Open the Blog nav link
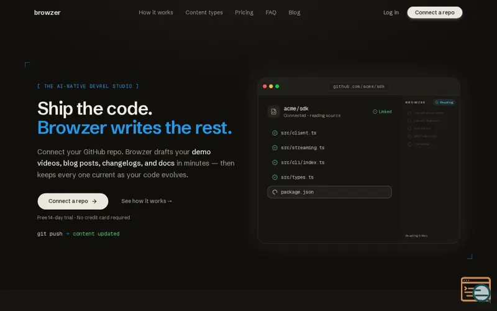Screen dimensions: 497x311 (294, 12)
